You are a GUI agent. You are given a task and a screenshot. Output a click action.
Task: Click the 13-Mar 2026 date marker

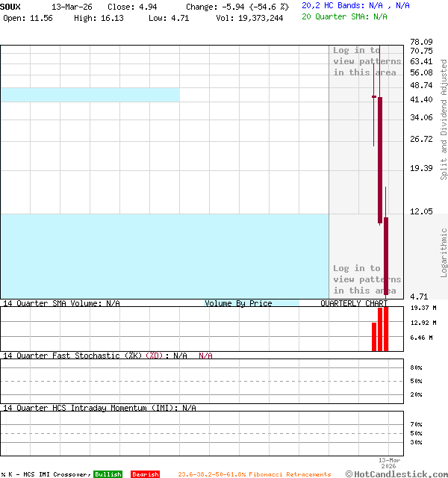[389, 463]
